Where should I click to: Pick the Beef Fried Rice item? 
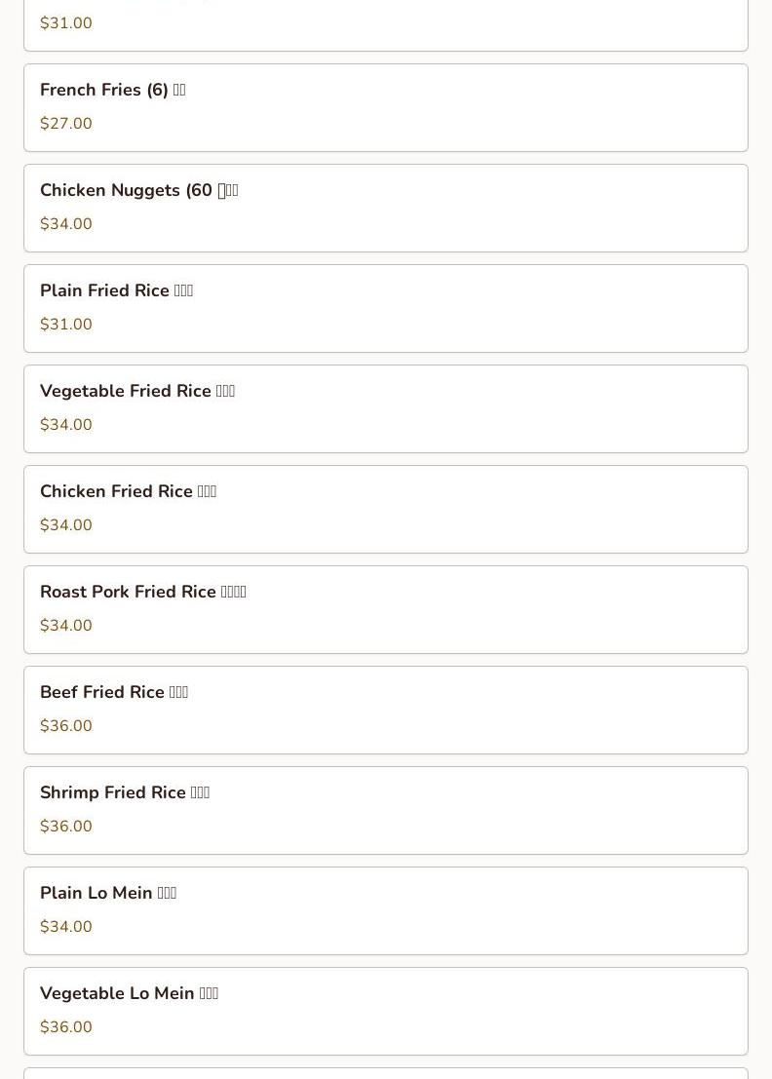(385, 710)
